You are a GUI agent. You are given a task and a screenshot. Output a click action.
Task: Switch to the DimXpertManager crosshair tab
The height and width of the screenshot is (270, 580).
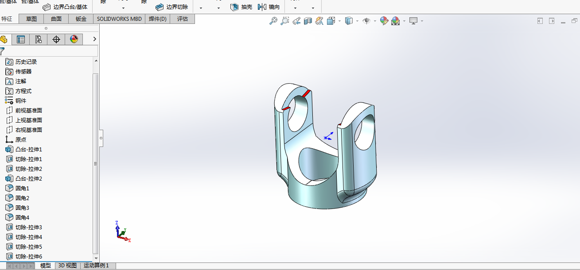(56, 39)
